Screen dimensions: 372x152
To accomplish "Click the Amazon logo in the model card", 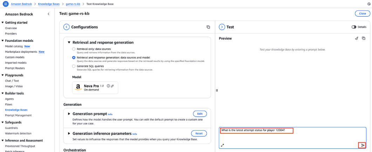I will (x=78, y=88).
